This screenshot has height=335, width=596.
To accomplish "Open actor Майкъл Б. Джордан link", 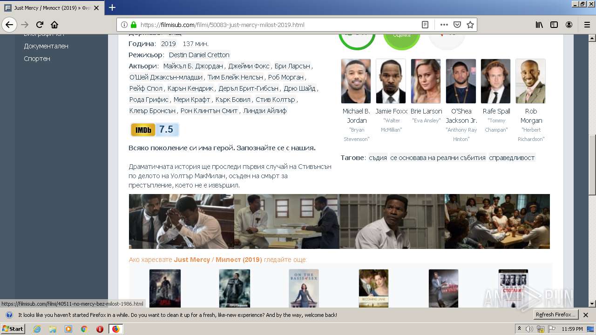I will (x=193, y=66).
